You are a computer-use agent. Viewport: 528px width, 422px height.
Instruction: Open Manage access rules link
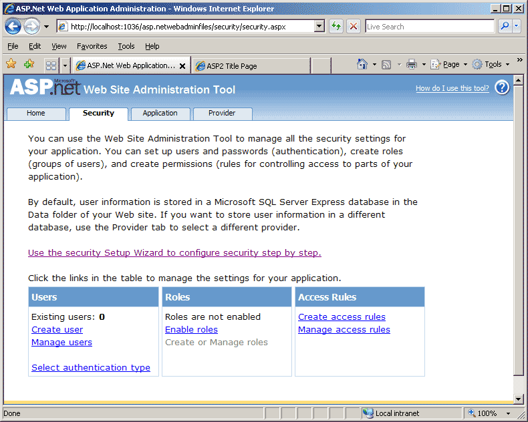(x=344, y=329)
